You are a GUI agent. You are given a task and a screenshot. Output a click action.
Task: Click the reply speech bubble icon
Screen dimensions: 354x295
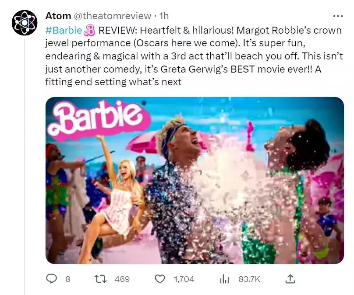[52, 278]
